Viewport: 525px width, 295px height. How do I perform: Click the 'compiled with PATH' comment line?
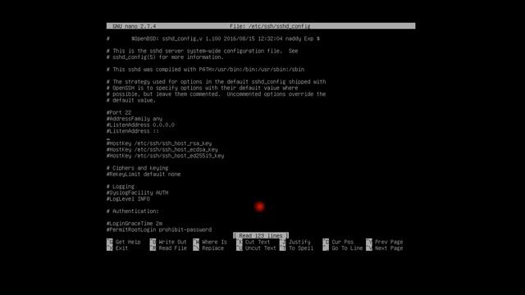tap(205, 70)
